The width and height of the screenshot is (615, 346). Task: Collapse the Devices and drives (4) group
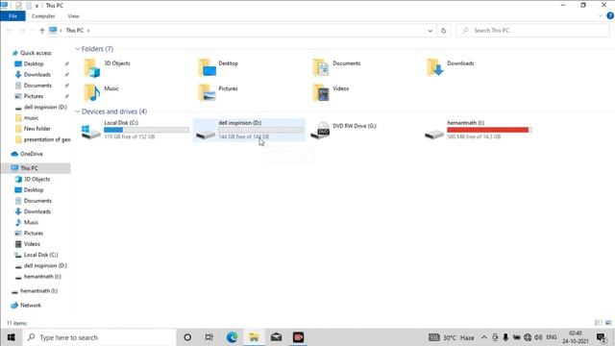pos(77,111)
